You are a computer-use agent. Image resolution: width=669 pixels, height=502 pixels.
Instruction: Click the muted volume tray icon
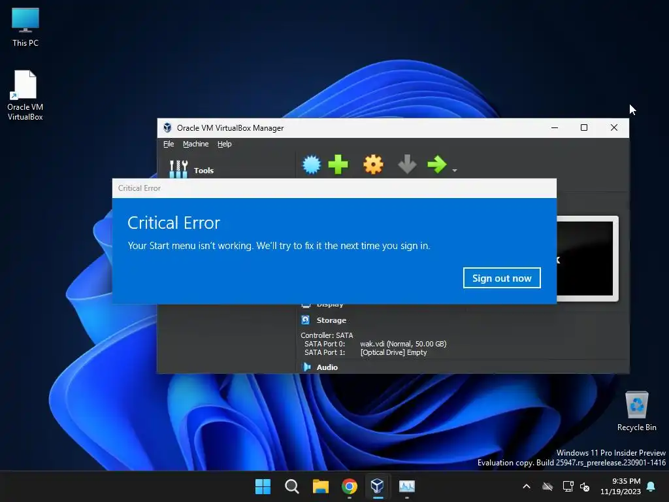point(585,486)
